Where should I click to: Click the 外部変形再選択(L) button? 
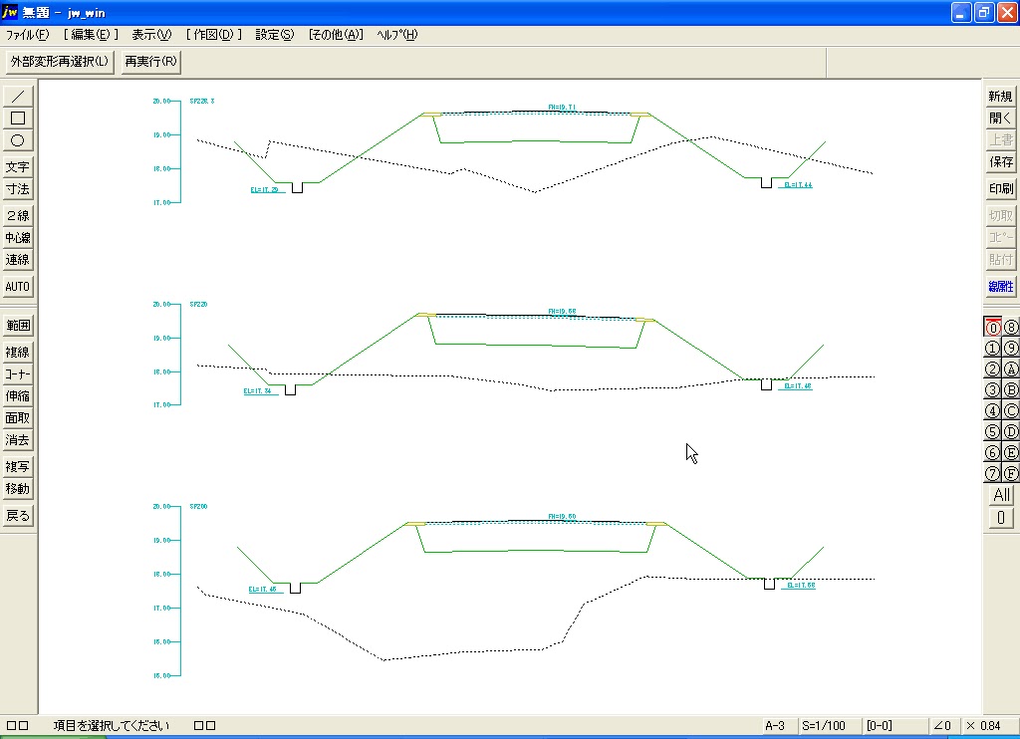(60, 62)
